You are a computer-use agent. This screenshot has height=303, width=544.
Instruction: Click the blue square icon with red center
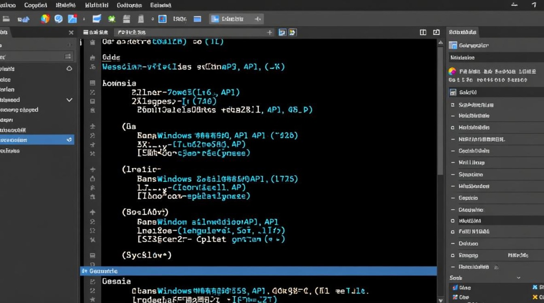[x=162, y=19]
